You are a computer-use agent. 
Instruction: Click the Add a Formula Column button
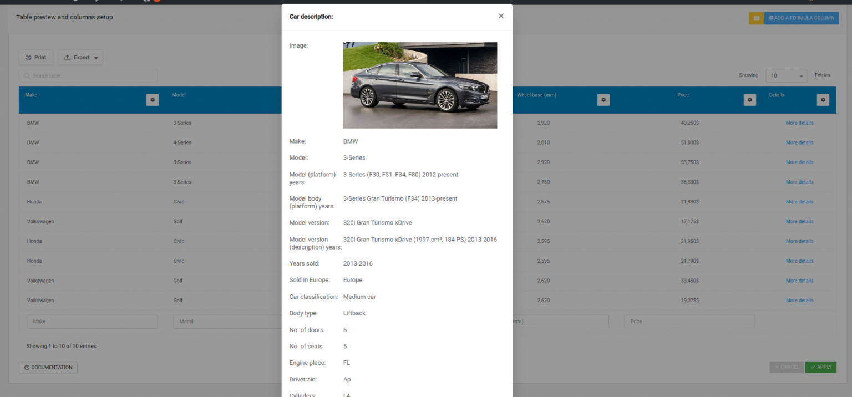point(802,18)
